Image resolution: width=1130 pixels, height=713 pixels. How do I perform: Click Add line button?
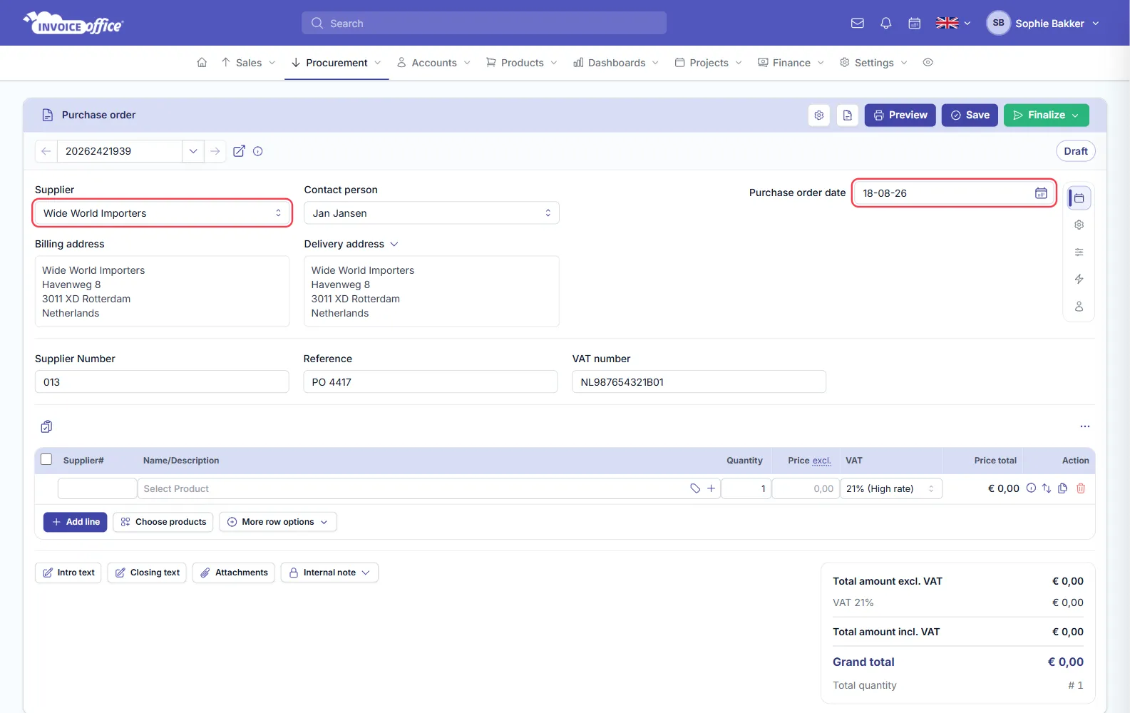pos(76,522)
